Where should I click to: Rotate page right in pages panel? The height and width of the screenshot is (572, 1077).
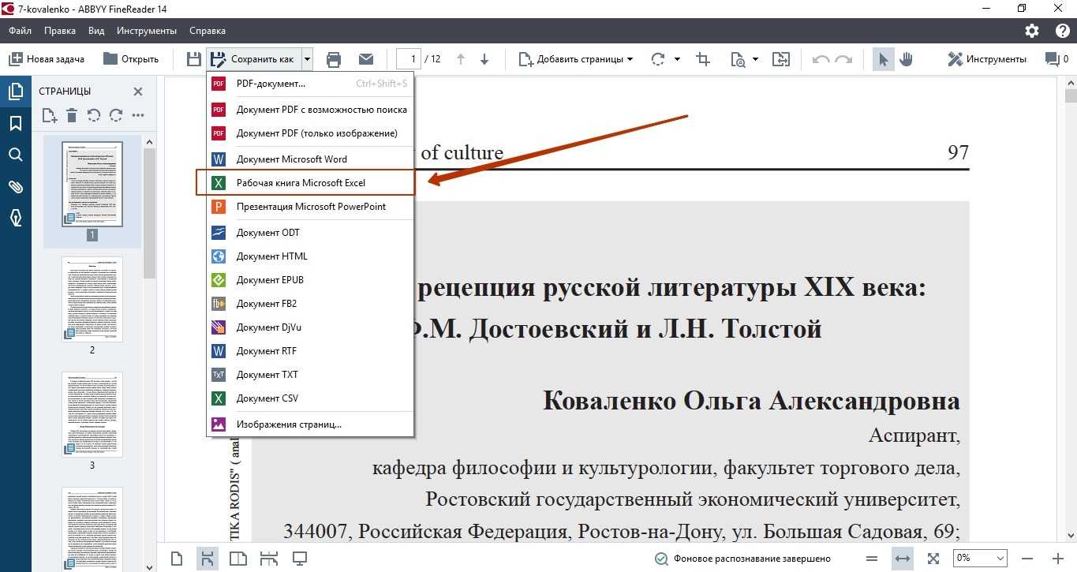[x=116, y=116]
